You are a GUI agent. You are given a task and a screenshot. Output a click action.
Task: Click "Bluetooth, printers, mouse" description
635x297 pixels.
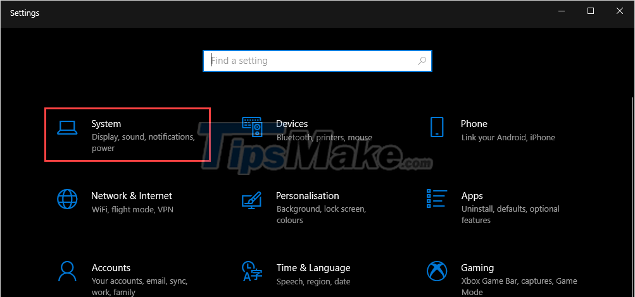pyautogui.click(x=324, y=137)
